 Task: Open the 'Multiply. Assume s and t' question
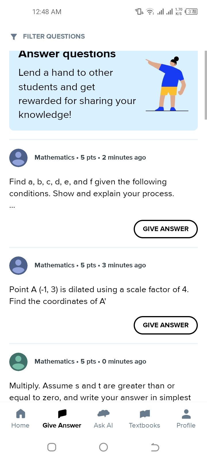coord(100,391)
